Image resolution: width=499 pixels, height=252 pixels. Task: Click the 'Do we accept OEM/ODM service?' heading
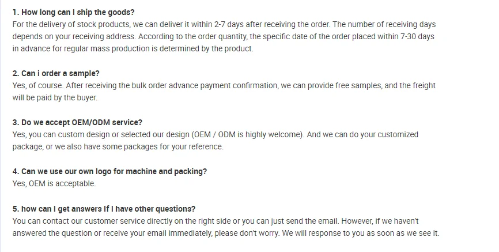77,122
